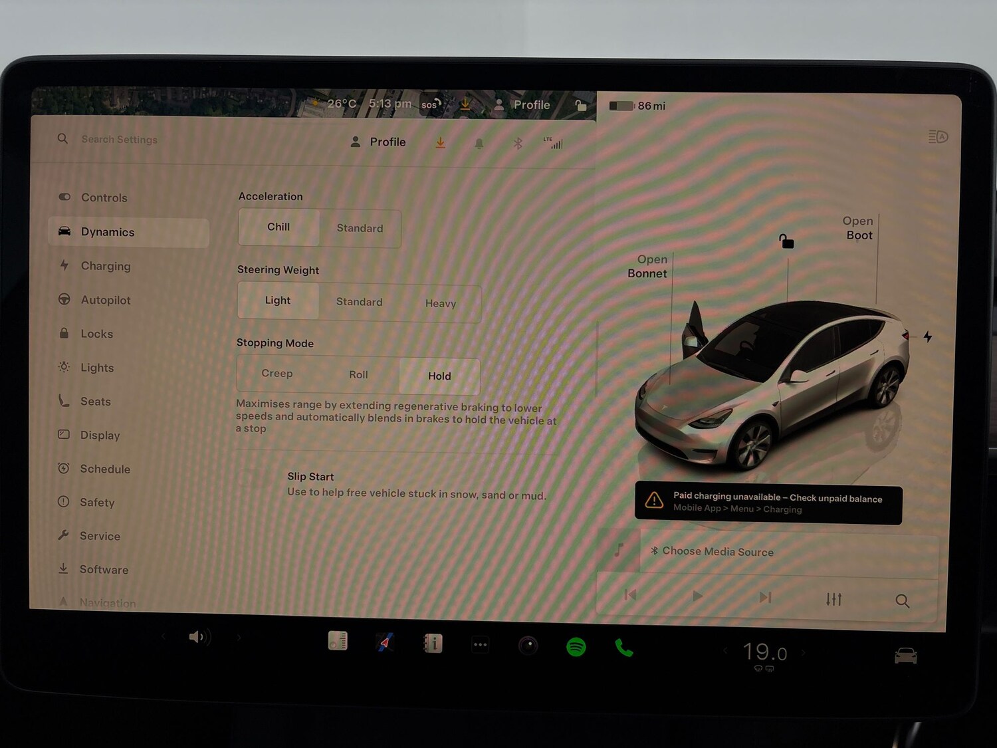Skip to the next track
Screen dimensions: 997x748
coord(765,597)
